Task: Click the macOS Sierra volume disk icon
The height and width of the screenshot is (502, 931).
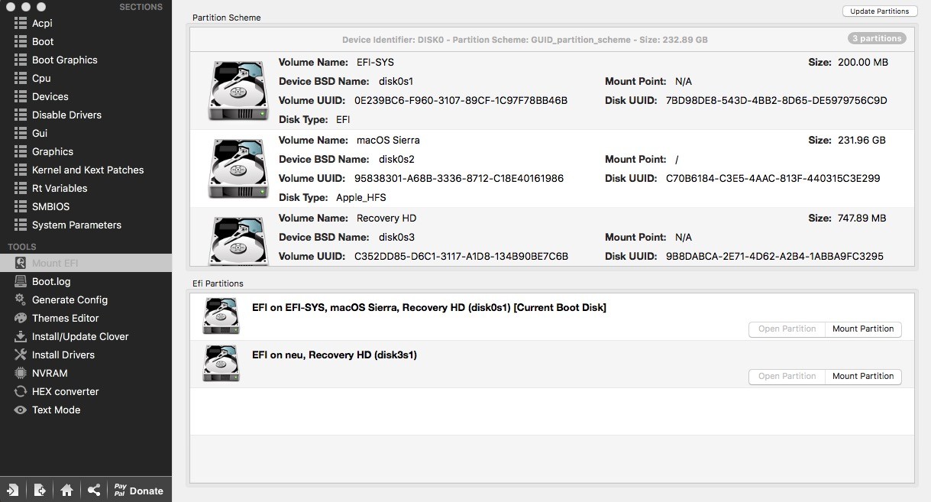Action: (x=238, y=169)
